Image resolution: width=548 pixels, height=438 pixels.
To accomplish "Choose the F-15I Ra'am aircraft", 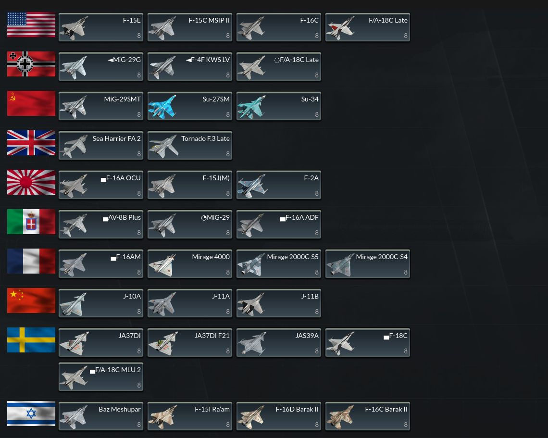I will click(190, 416).
